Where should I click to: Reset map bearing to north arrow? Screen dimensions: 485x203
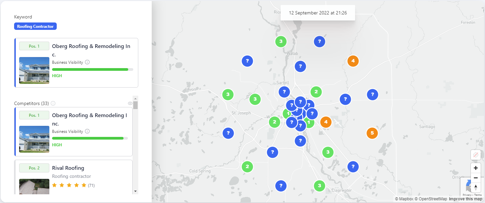tap(476, 187)
